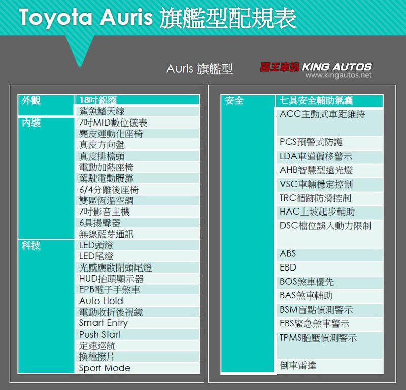Image resolution: width=406 pixels, height=390 pixels.
Task: Click the 'Push Start' row
Action: [x=137, y=334]
